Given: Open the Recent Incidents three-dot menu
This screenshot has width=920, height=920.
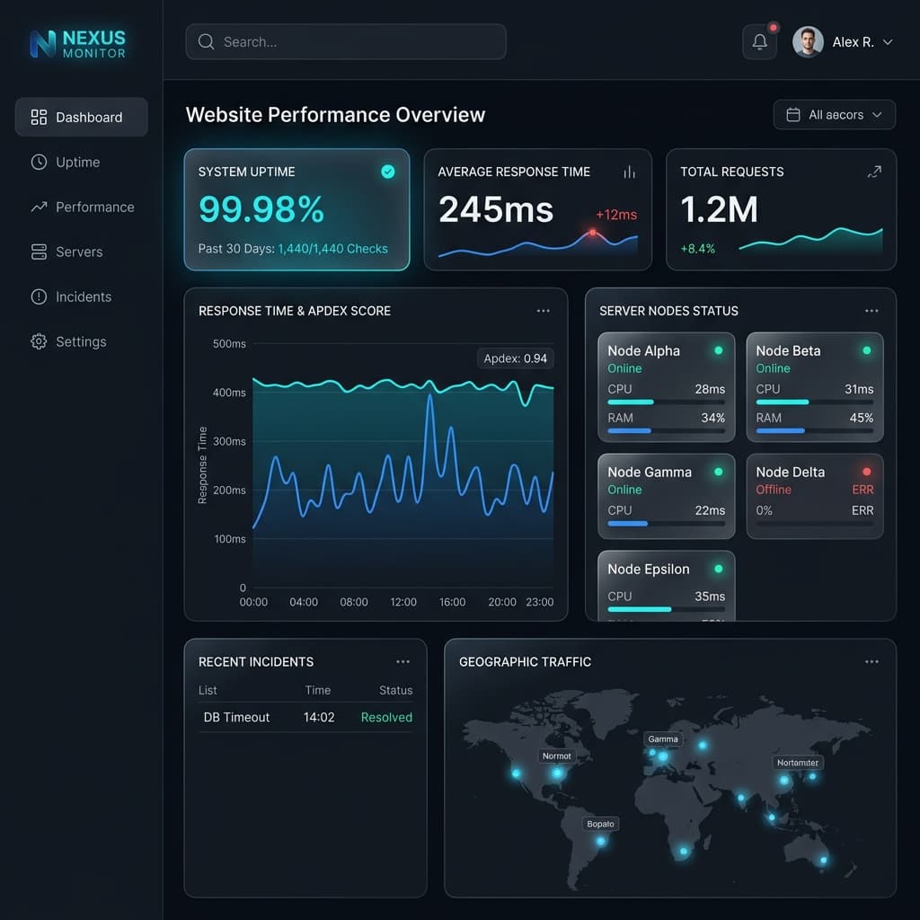Looking at the screenshot, I should [x=402, y=661].
